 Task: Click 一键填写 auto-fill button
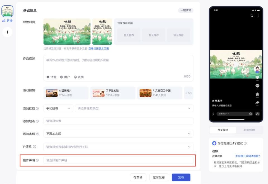point(186,10)
